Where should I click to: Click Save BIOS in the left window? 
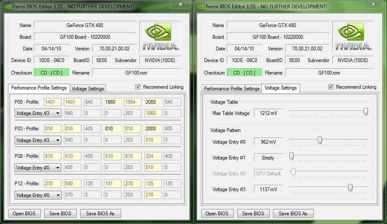[x=60, y=214]
